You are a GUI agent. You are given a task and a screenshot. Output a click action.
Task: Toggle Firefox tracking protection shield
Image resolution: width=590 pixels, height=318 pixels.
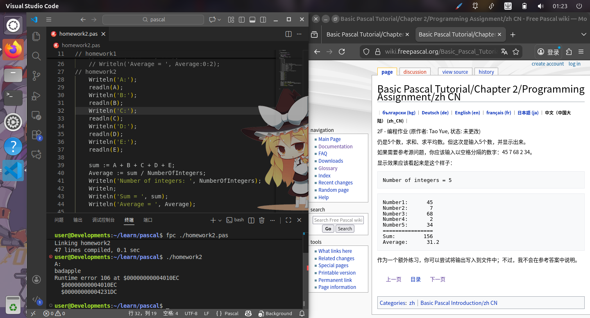coord(366,52)
